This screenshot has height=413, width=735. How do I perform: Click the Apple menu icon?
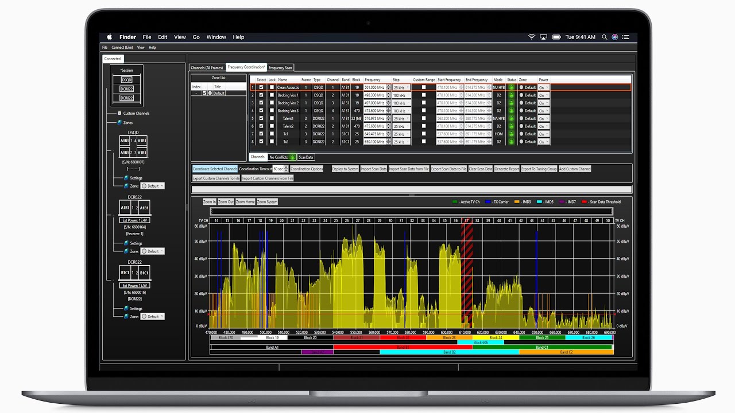pos(109,37)
